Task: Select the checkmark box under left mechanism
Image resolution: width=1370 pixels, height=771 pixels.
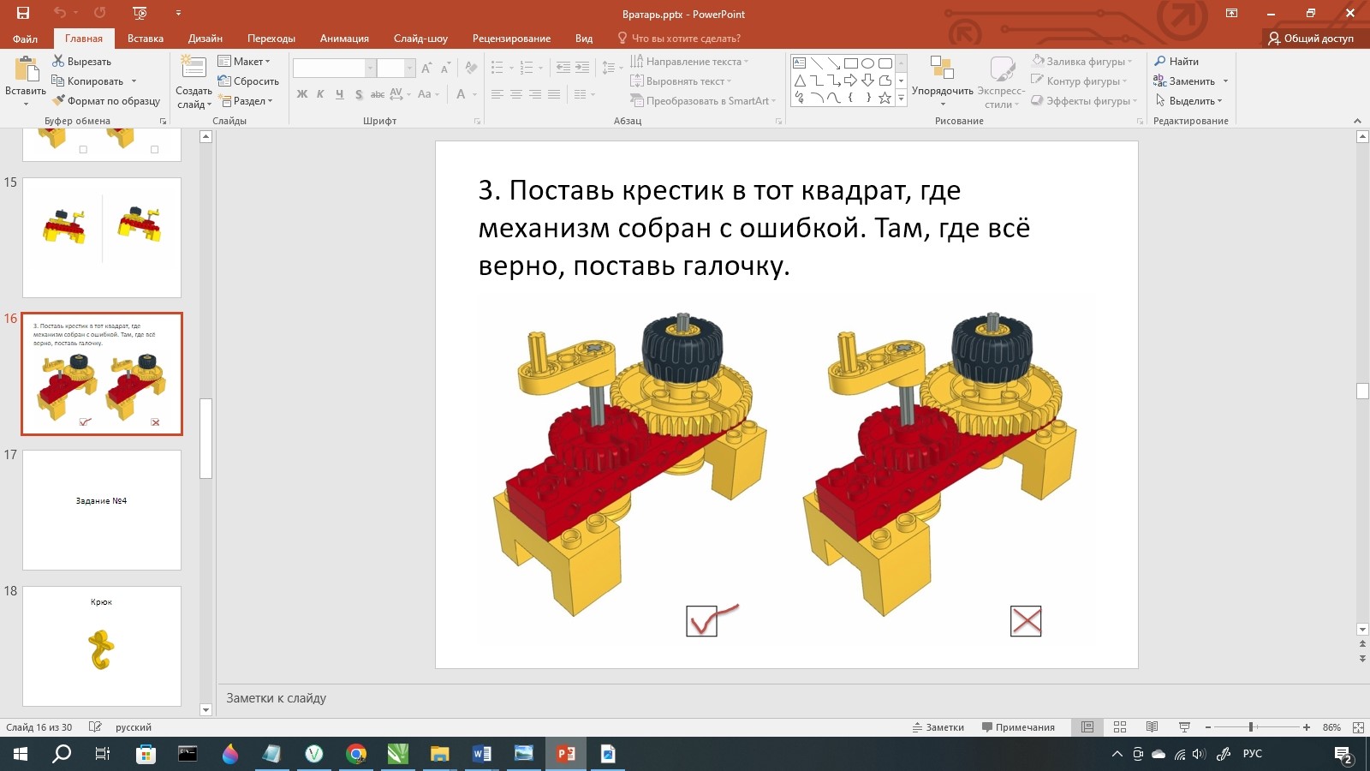Action: point(701,621)
